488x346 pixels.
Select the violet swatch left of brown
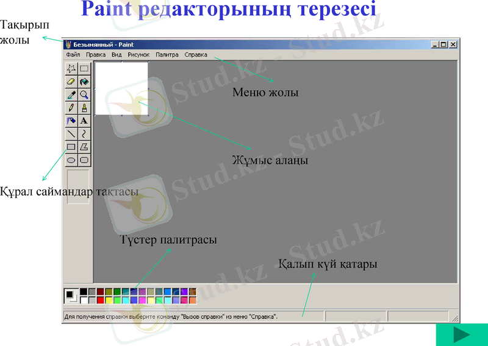pos(184,292)
